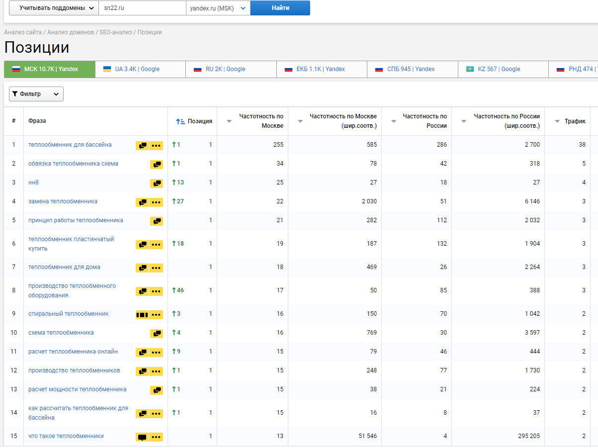
Task: Open phrase link теплообменник для бассейна
Action: coord(70,145)
